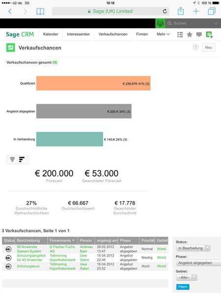Open the D Fischer Fuchs AG company
This screenshot has height=295, width=221.
(x=62, y=249)
